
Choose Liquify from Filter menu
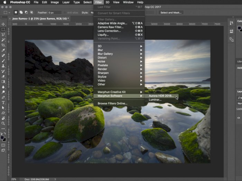(119, 35)
